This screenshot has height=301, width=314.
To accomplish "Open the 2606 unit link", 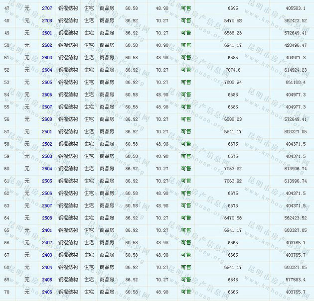I will pos(47,95).
